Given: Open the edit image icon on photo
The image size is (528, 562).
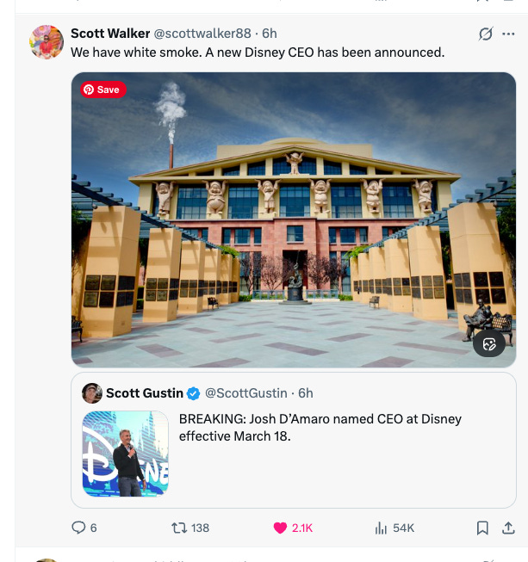Looking at the screenshot, I should tap(489, 344).
